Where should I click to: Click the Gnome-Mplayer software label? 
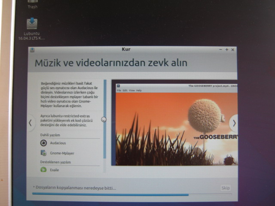coord(62,153)
